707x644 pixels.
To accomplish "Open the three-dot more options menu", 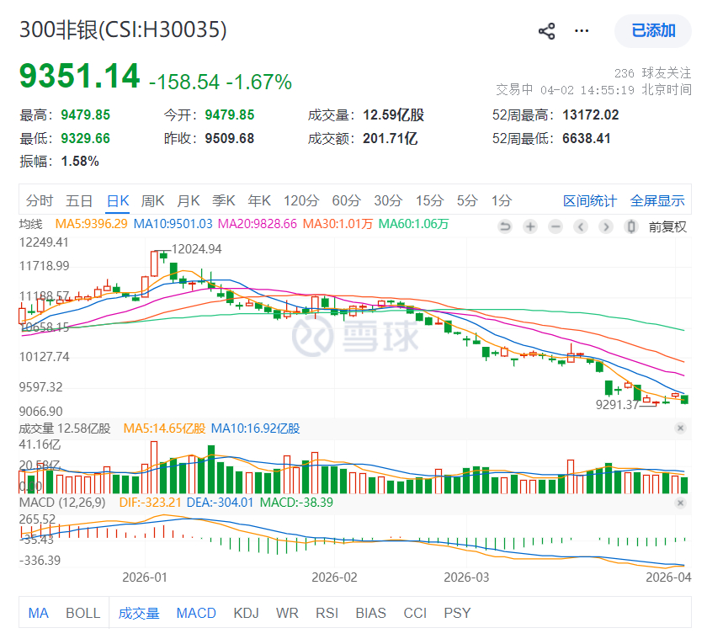I will pyautogui.click(x=582, y=31).
